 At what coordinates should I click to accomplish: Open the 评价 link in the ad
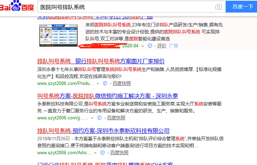click(x=161, y=46)
